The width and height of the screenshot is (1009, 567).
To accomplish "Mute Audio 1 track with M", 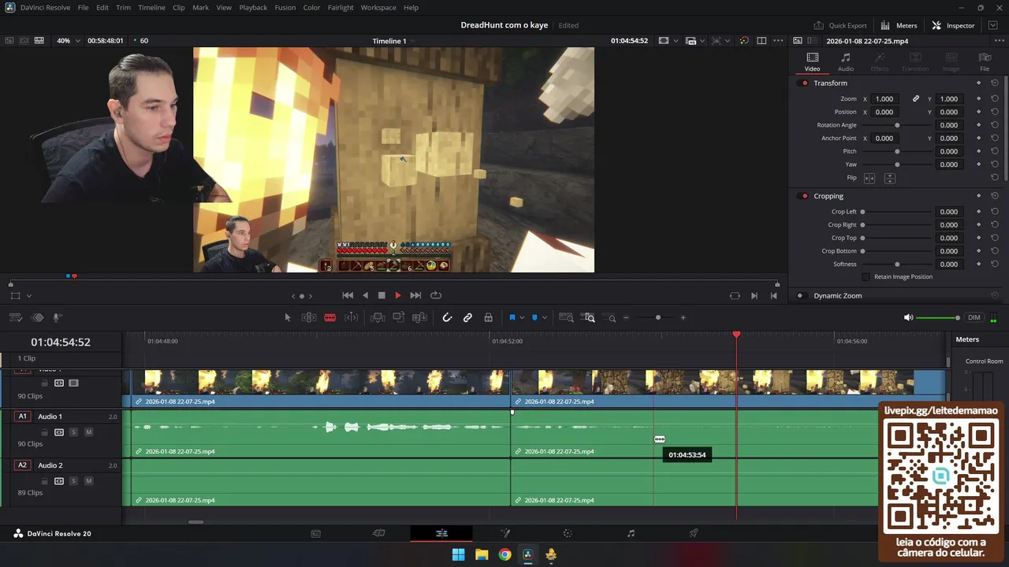I will pyautogui.click(x=88, y=432).
